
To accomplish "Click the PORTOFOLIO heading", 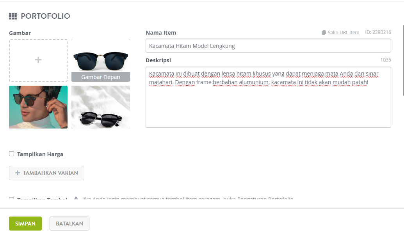I will point(45,16).
